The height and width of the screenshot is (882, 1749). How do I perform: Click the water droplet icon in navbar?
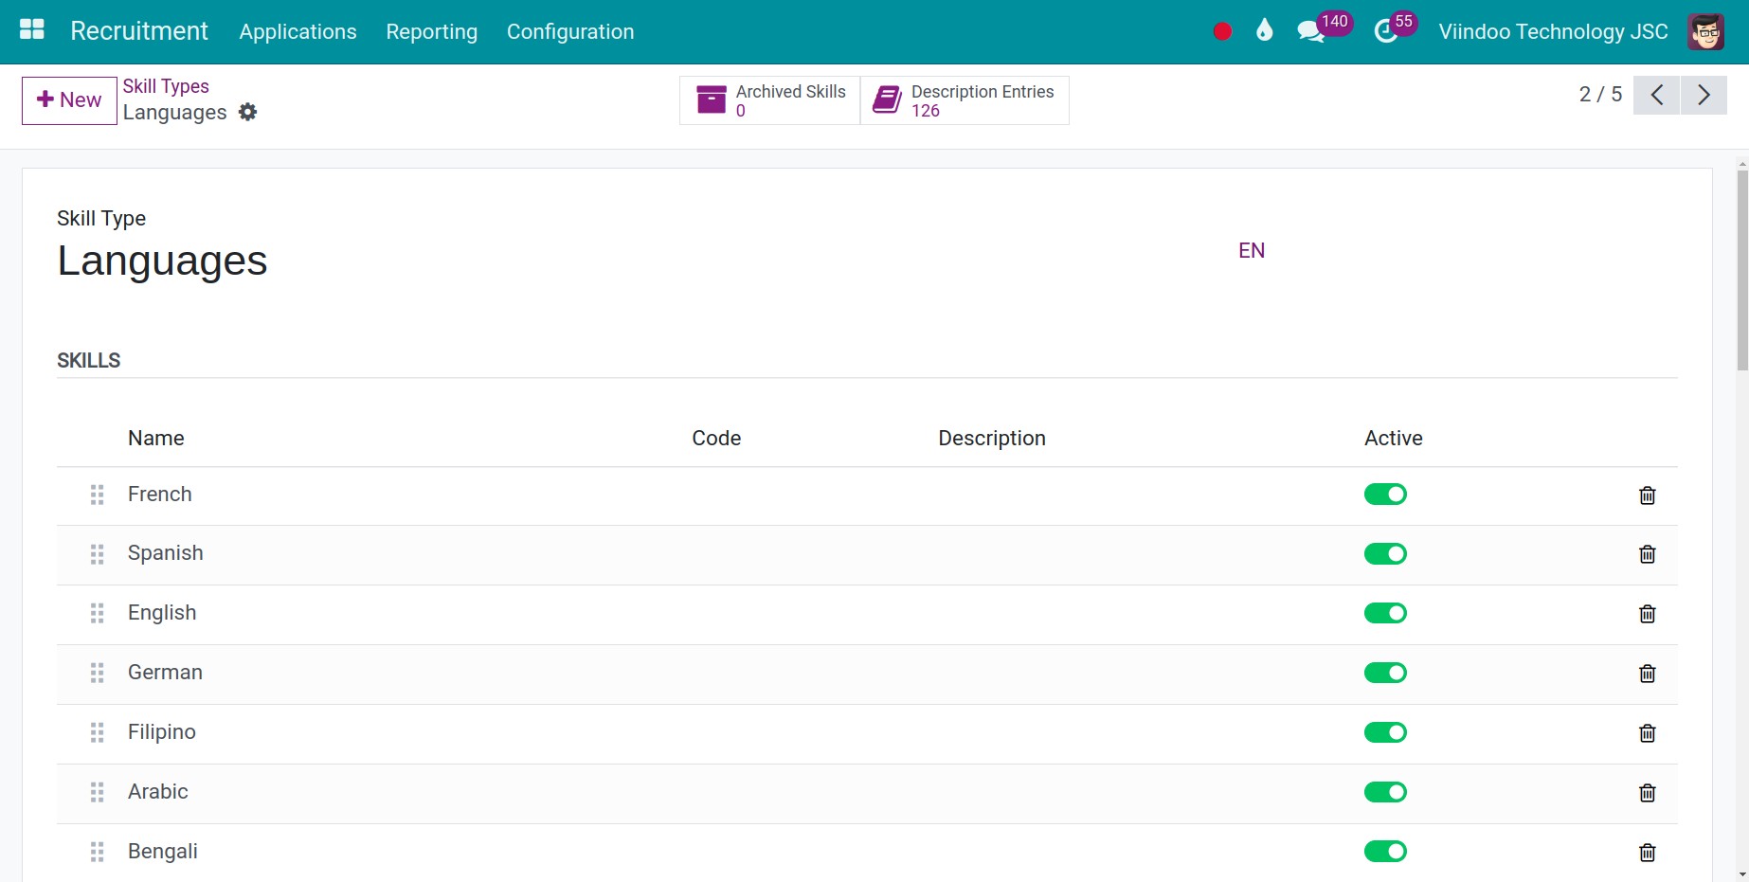(1264, 31)
